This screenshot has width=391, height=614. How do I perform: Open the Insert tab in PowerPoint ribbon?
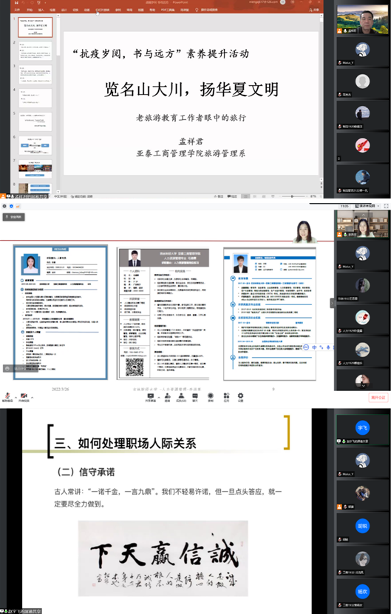point(41,10)
